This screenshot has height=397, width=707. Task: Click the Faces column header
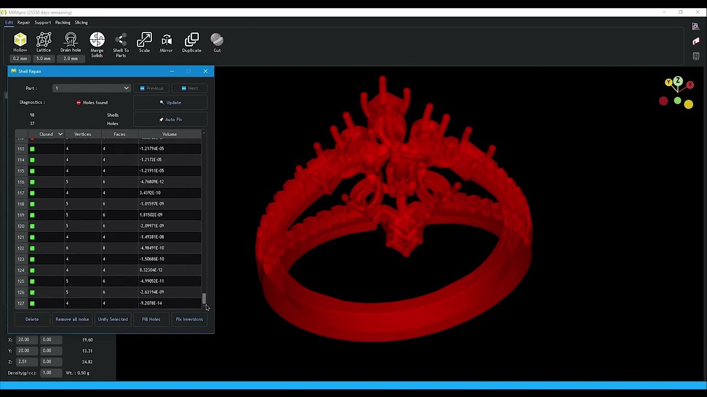(x=119, y=134)
